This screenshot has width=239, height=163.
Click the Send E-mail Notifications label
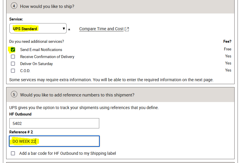coord(41,50)
